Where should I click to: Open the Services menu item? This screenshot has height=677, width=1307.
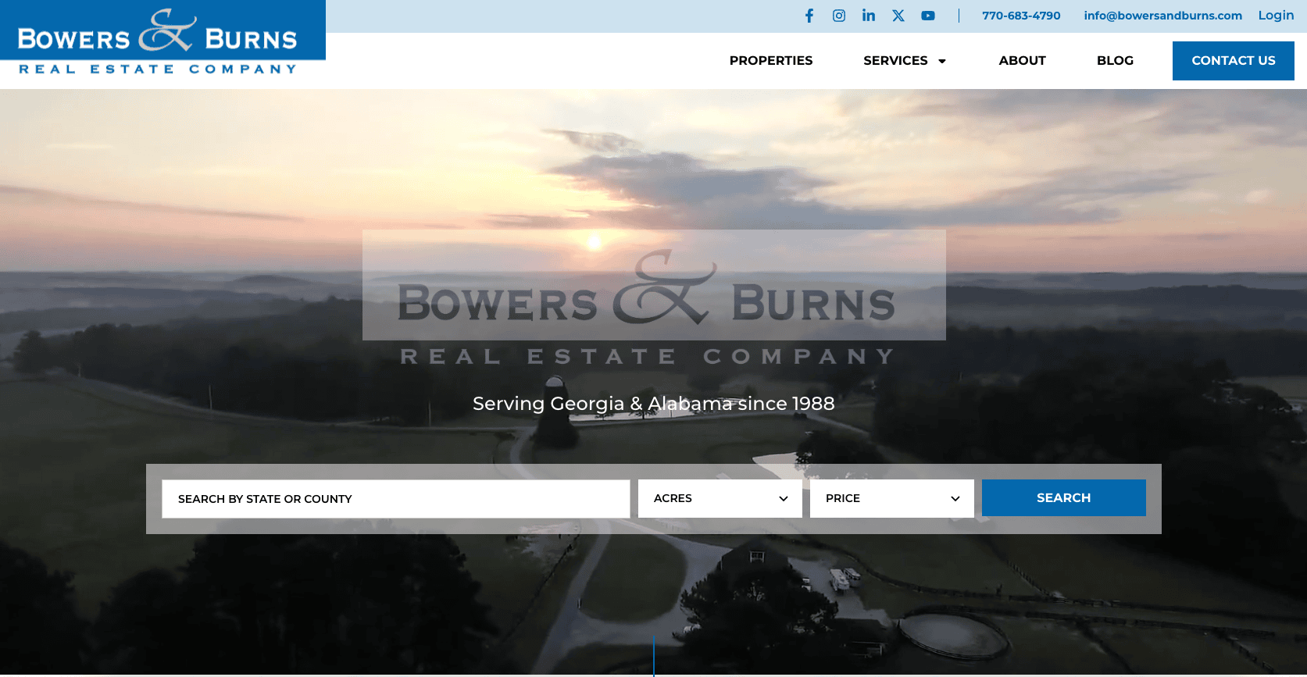coord(895,61)
